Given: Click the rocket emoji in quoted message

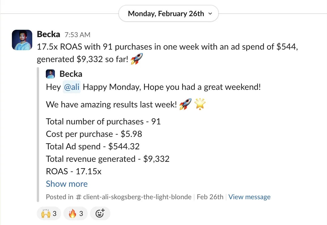Looking at the screenshot, I should point(185,105).
